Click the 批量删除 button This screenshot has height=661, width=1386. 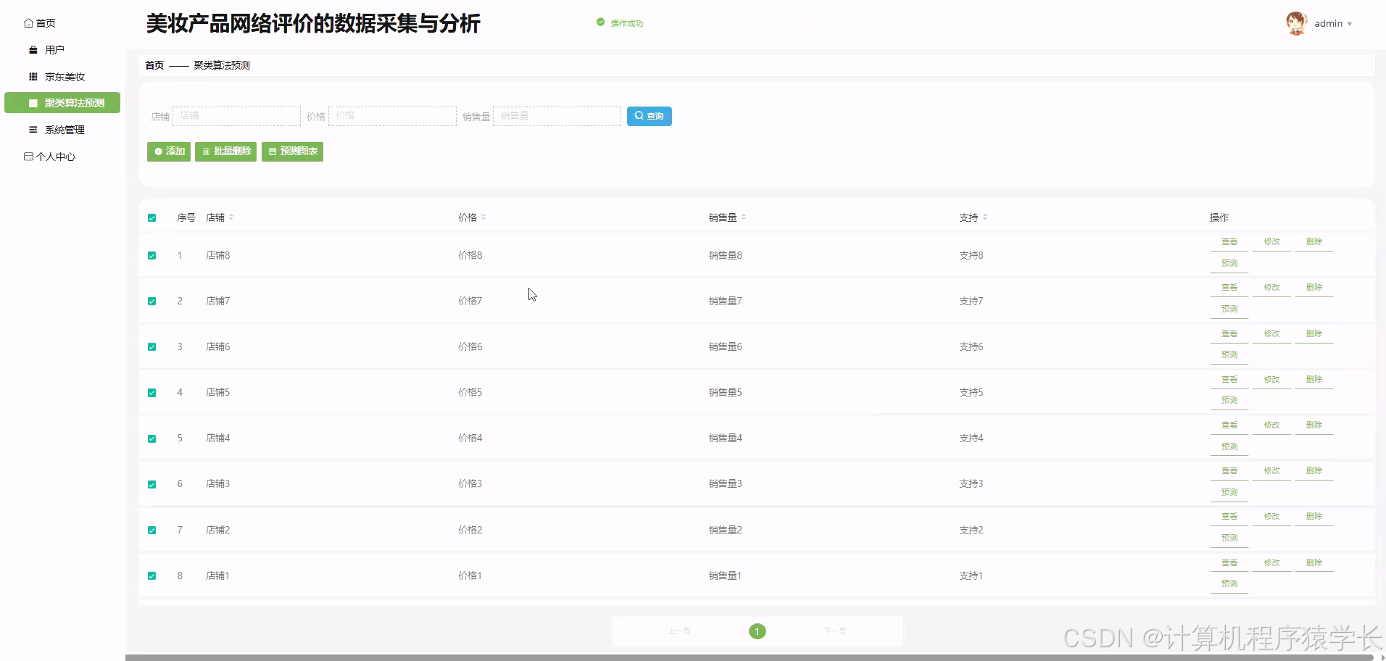[226, 151]
